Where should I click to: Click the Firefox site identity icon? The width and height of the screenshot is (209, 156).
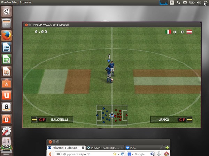coord(64,154)
